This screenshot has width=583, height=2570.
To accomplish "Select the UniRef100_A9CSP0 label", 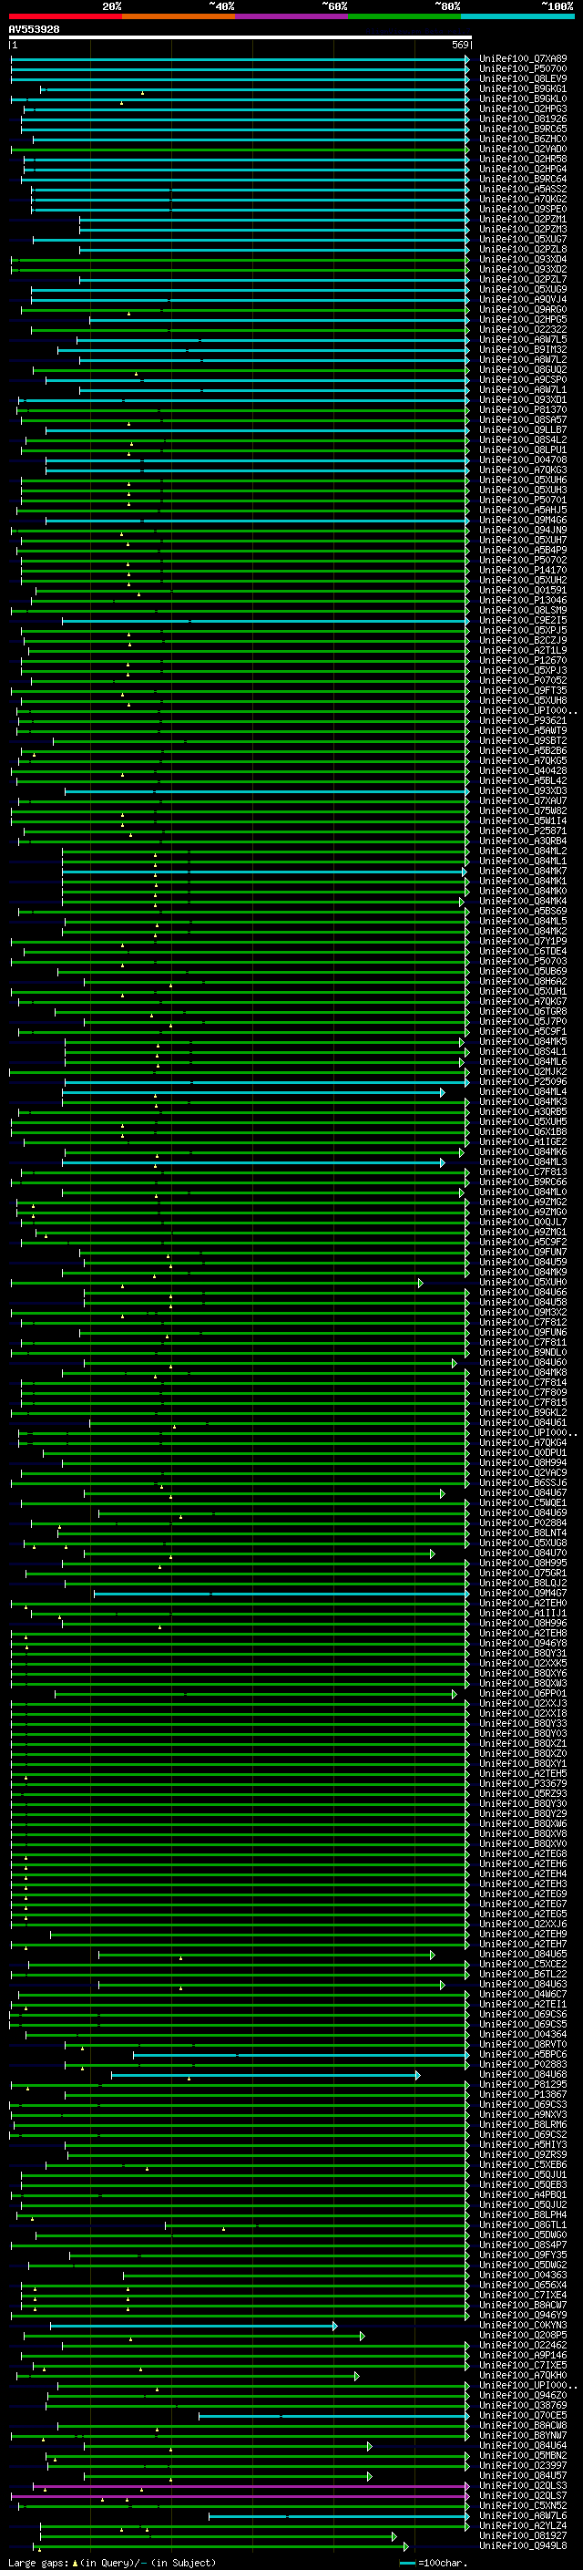I will 523,380.
